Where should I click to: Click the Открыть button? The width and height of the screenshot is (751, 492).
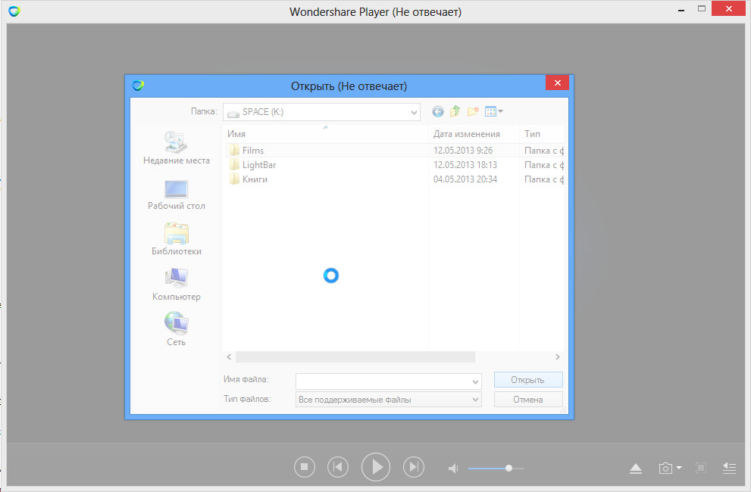(527, 379)
